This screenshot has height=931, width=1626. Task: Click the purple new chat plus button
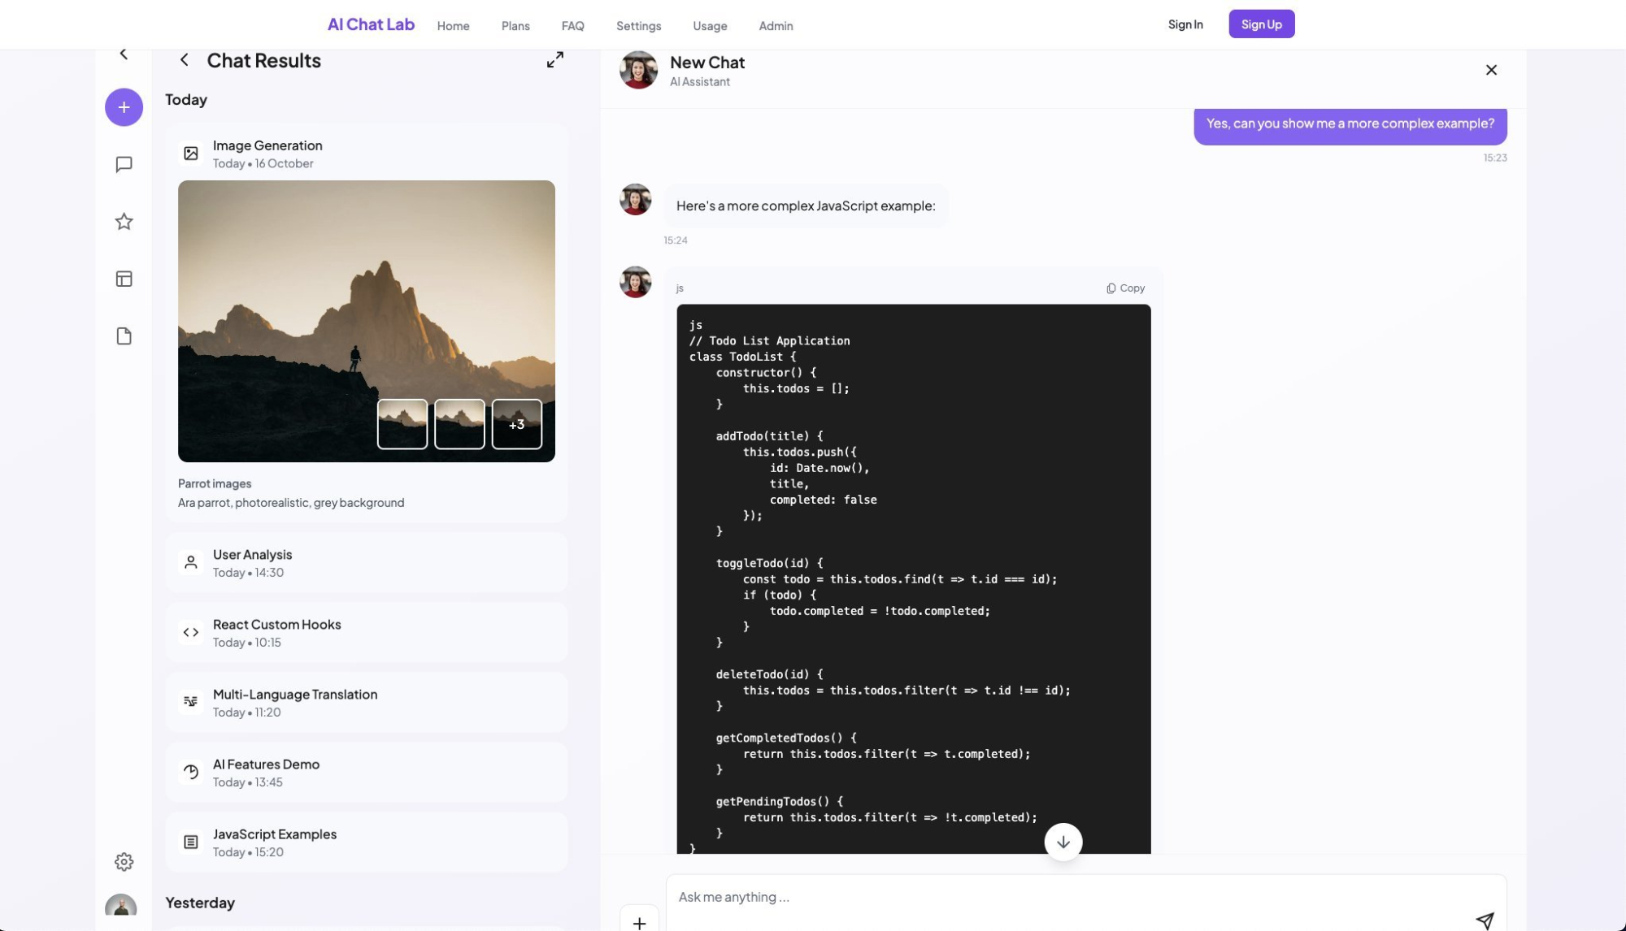pos(124,107)
